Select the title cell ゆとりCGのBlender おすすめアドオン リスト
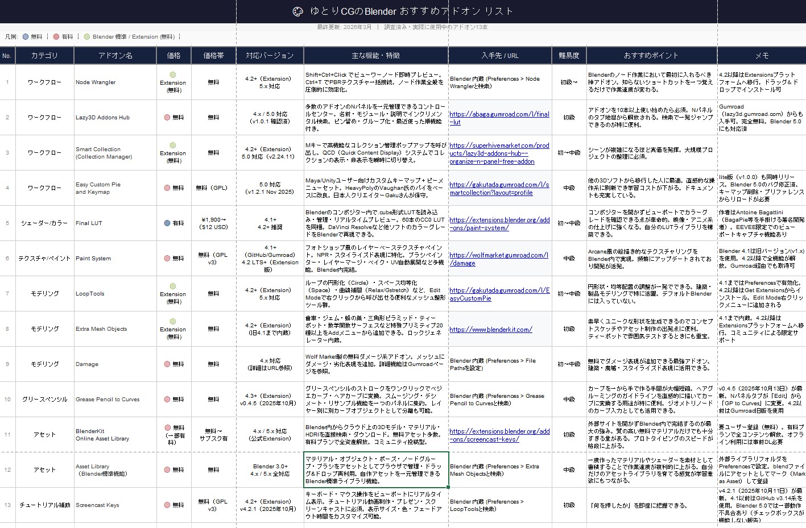Image resolution: width=806 pixels, height=528 pixels. click(x=403, y=11)
